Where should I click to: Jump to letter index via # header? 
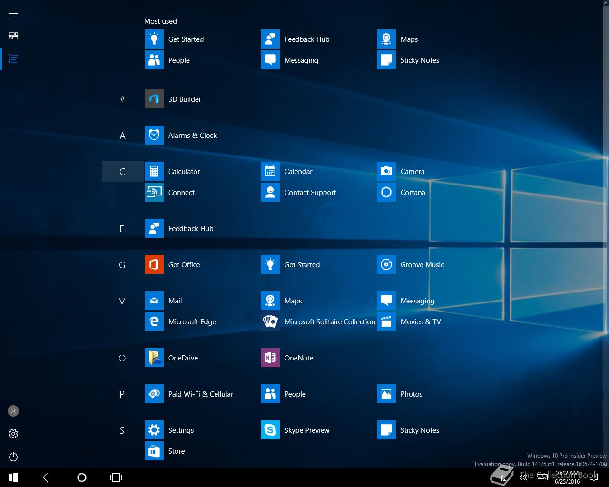click(x=122, y=99)
